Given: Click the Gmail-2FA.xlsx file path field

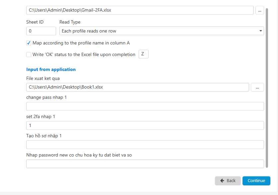Looking at the screenshot, I should click(140, 10).
